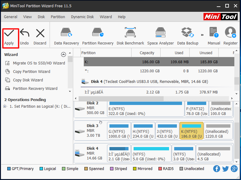Open Copy Disk Wizard

click(24, 80)
